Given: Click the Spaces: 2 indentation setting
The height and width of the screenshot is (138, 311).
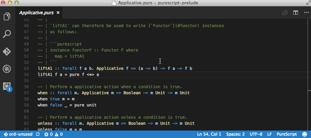Looking at the screenshot, I should 235,134.
